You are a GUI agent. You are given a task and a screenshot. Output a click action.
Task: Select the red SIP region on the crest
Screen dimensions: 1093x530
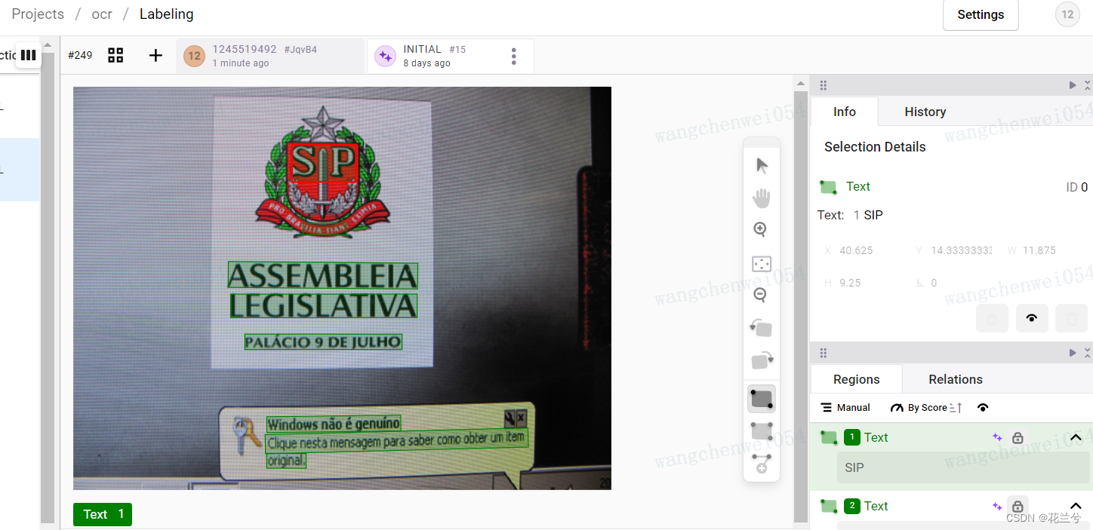point(323,163)
